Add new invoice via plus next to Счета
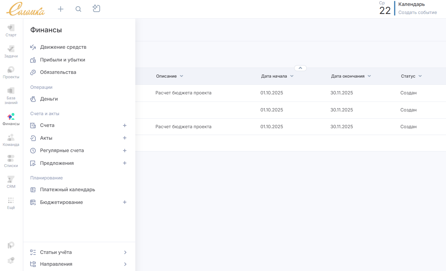 (125, 125)
